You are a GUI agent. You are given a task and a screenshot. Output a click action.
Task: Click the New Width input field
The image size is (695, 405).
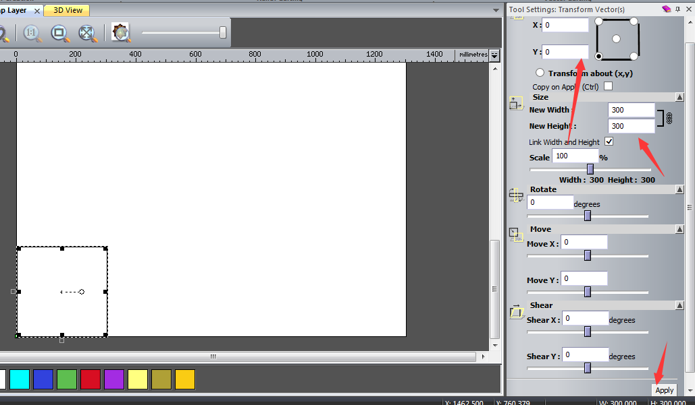point(631,110)
